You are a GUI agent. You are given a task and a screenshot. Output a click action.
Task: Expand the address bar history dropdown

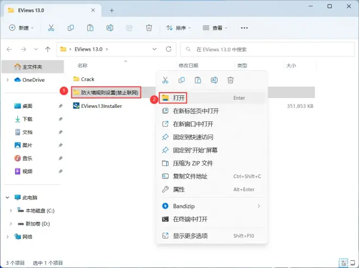[x=154, y=49]
